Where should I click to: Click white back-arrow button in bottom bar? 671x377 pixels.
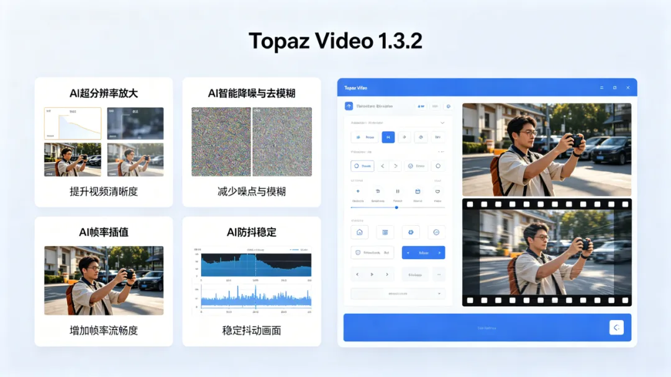(616, 327)
